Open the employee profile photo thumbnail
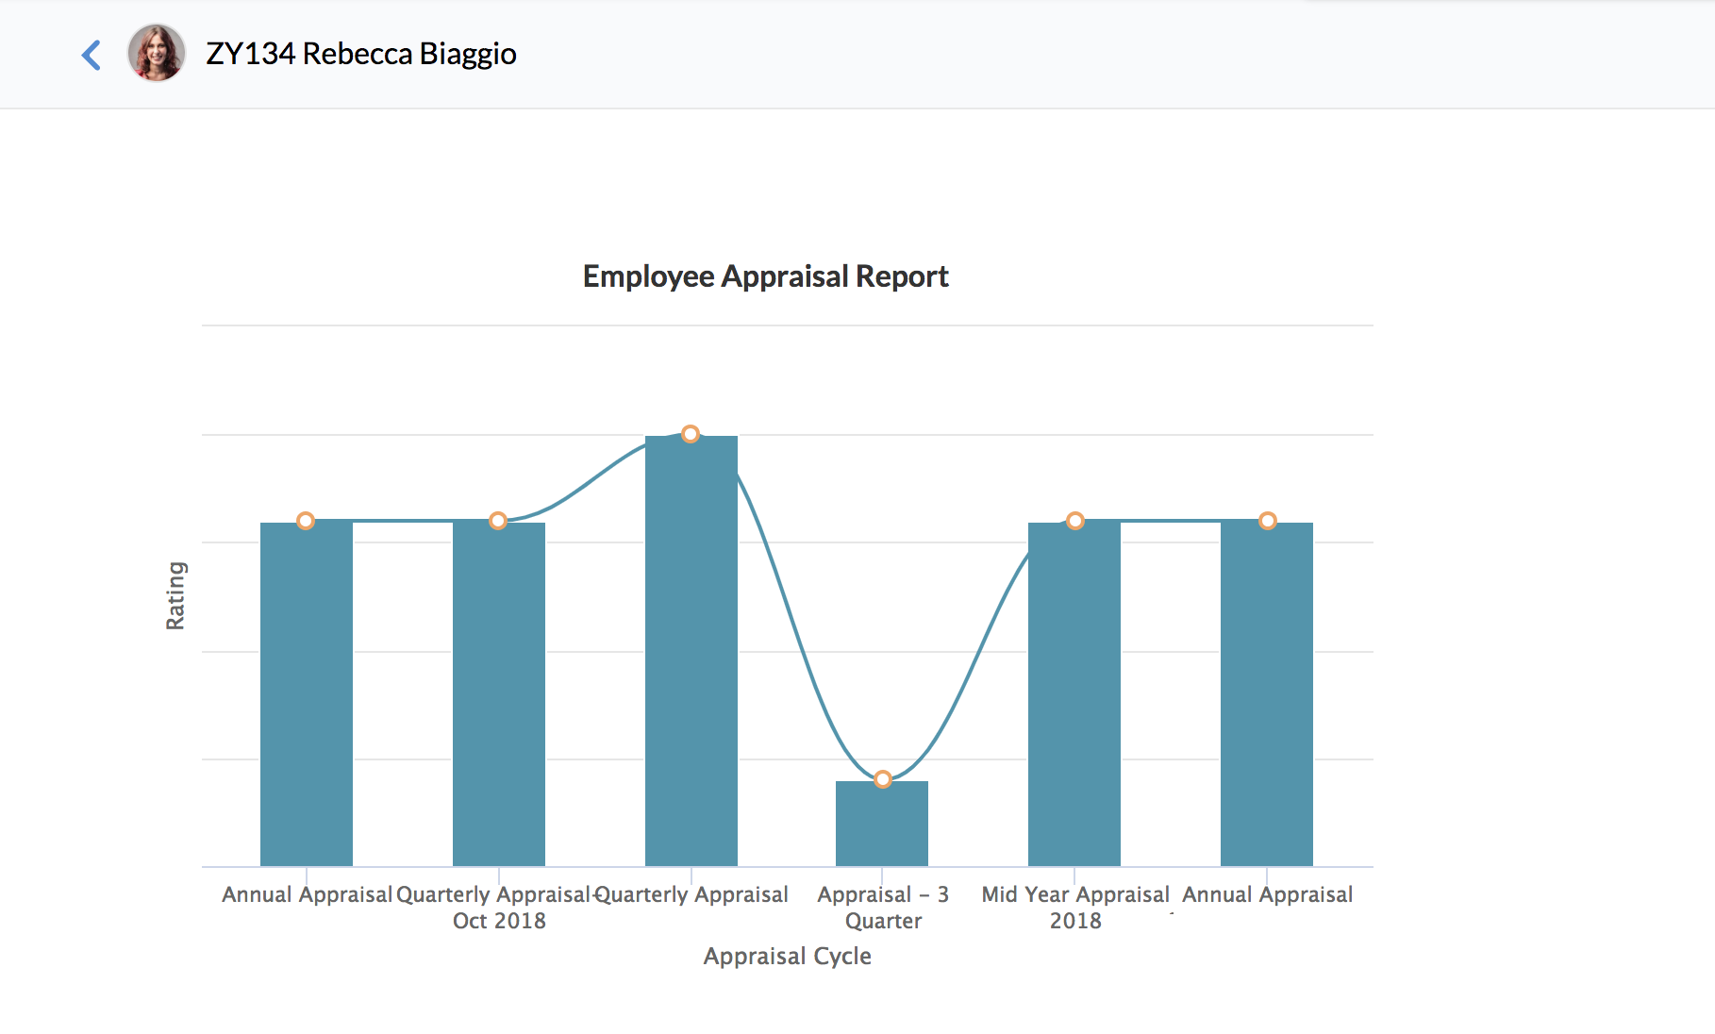Image resolution: width=1715 pixels, height=1034 pixels. click(x=156, y=53)
